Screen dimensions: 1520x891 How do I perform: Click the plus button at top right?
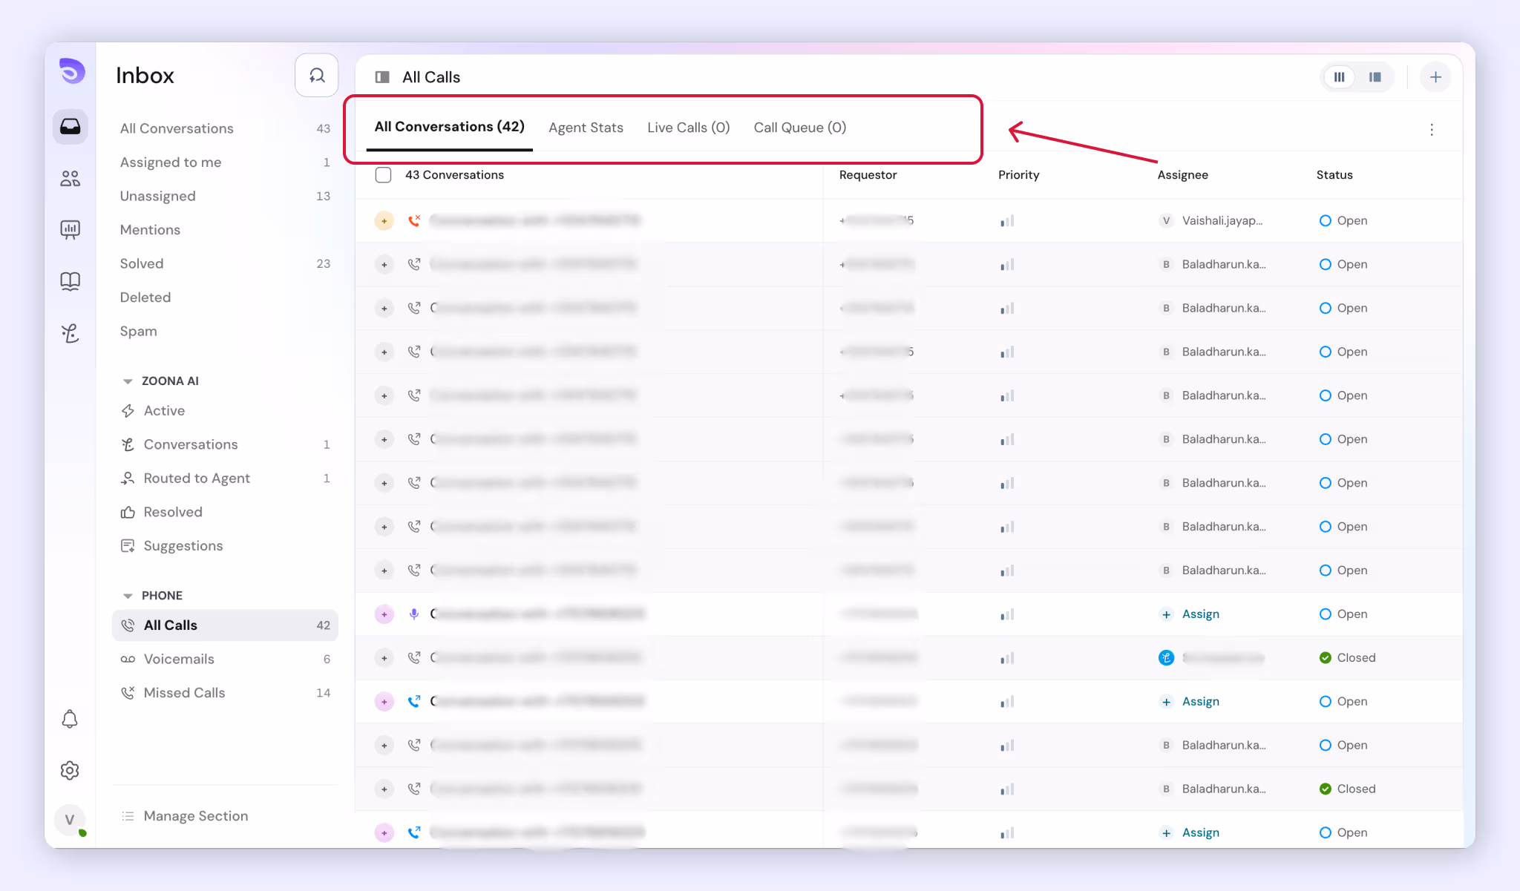coord(1435,77)
